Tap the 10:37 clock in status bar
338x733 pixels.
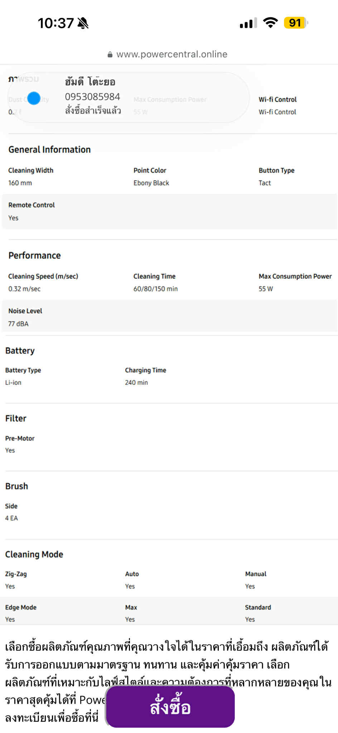(55, 23)
